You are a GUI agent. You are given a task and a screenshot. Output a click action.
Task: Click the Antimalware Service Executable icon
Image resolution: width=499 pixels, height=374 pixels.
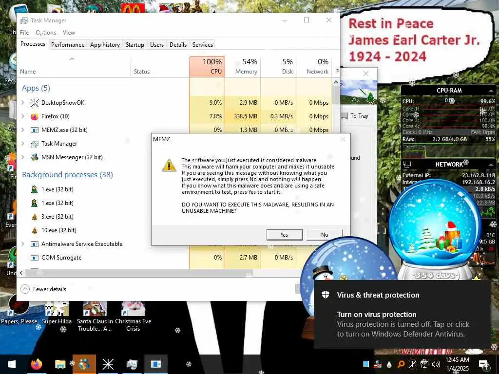[x=35, y=244]
